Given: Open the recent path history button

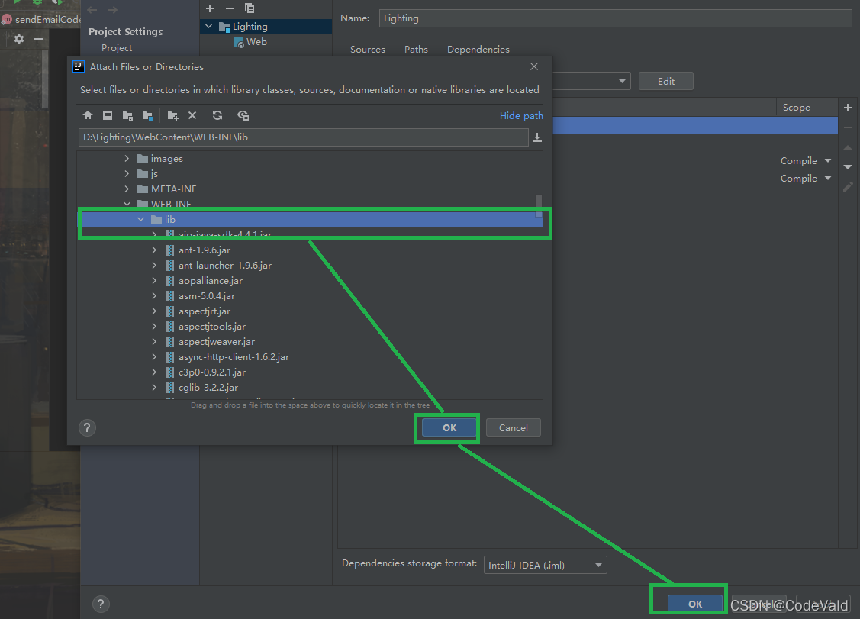Looking at the screenshot, I should 537,137.
